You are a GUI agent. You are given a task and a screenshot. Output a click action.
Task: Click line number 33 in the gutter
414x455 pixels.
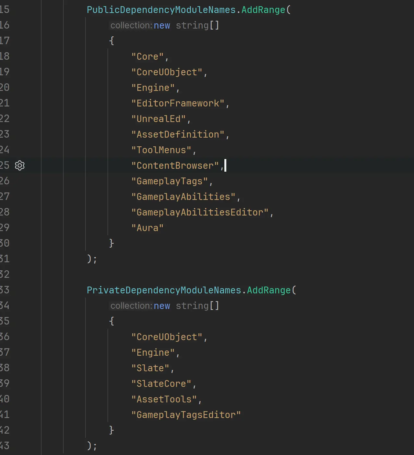click(x=5, y=290)
